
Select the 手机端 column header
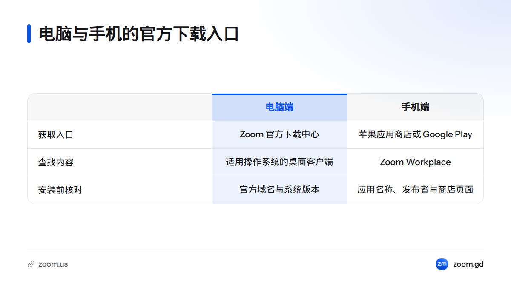[x=415, y=107]
